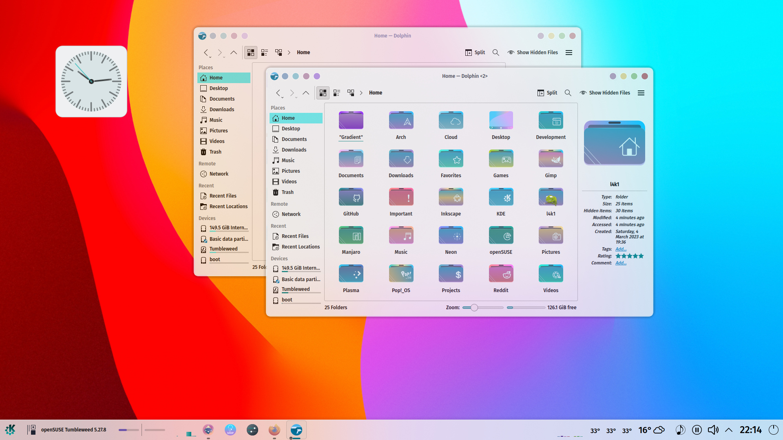Select Details view in back Dolphin window
This screenshot has height=440, width=783.
coord(279,53)
